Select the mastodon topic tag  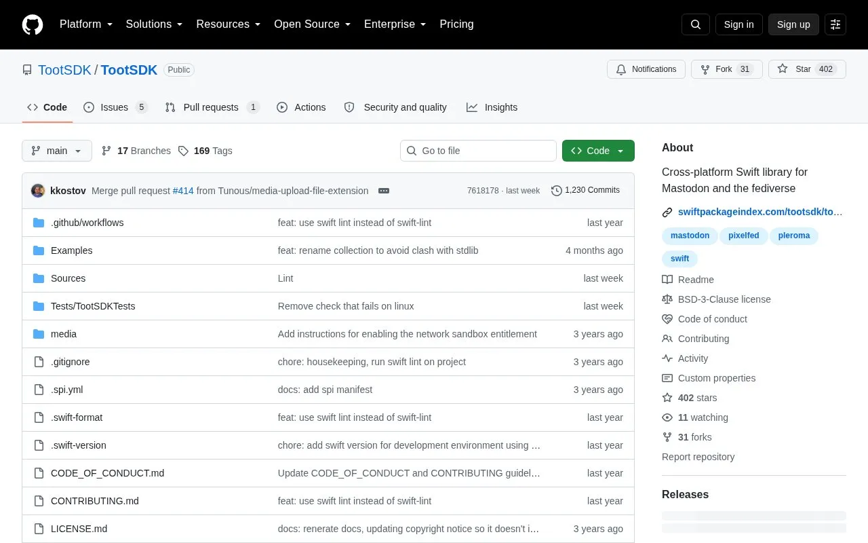(x=690, y=236)
